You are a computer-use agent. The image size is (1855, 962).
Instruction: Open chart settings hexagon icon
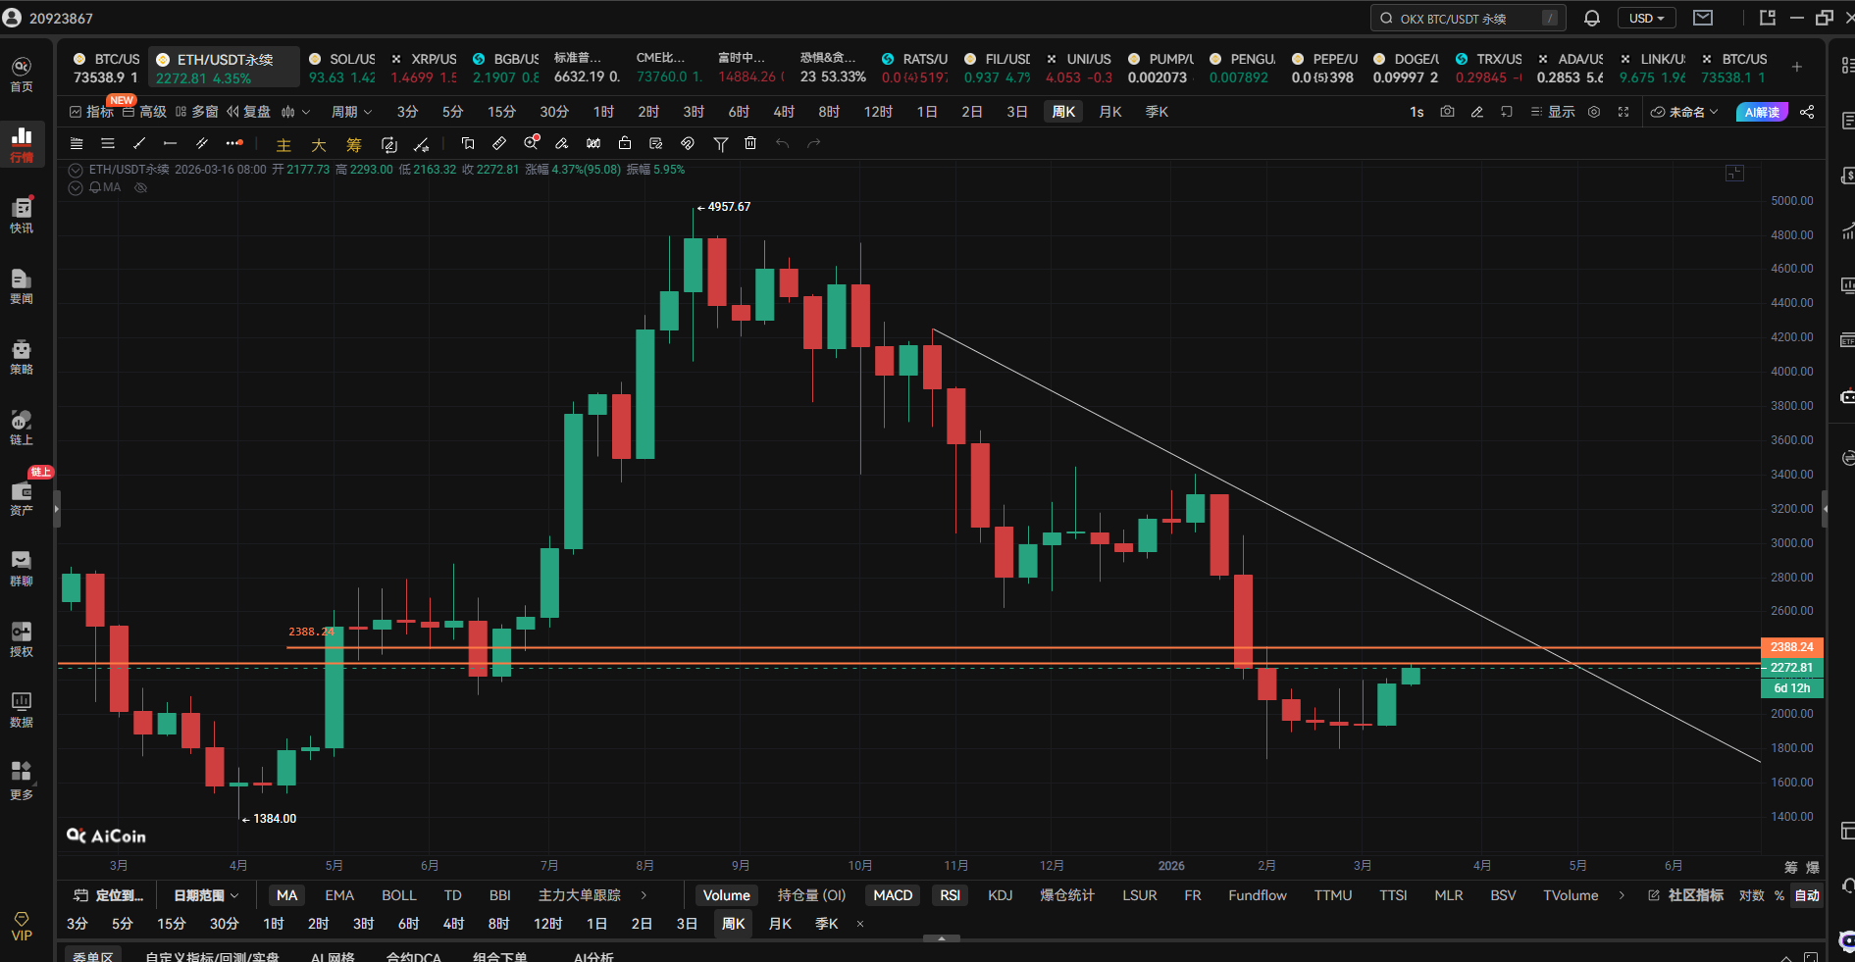click(x=1594, y=112)
